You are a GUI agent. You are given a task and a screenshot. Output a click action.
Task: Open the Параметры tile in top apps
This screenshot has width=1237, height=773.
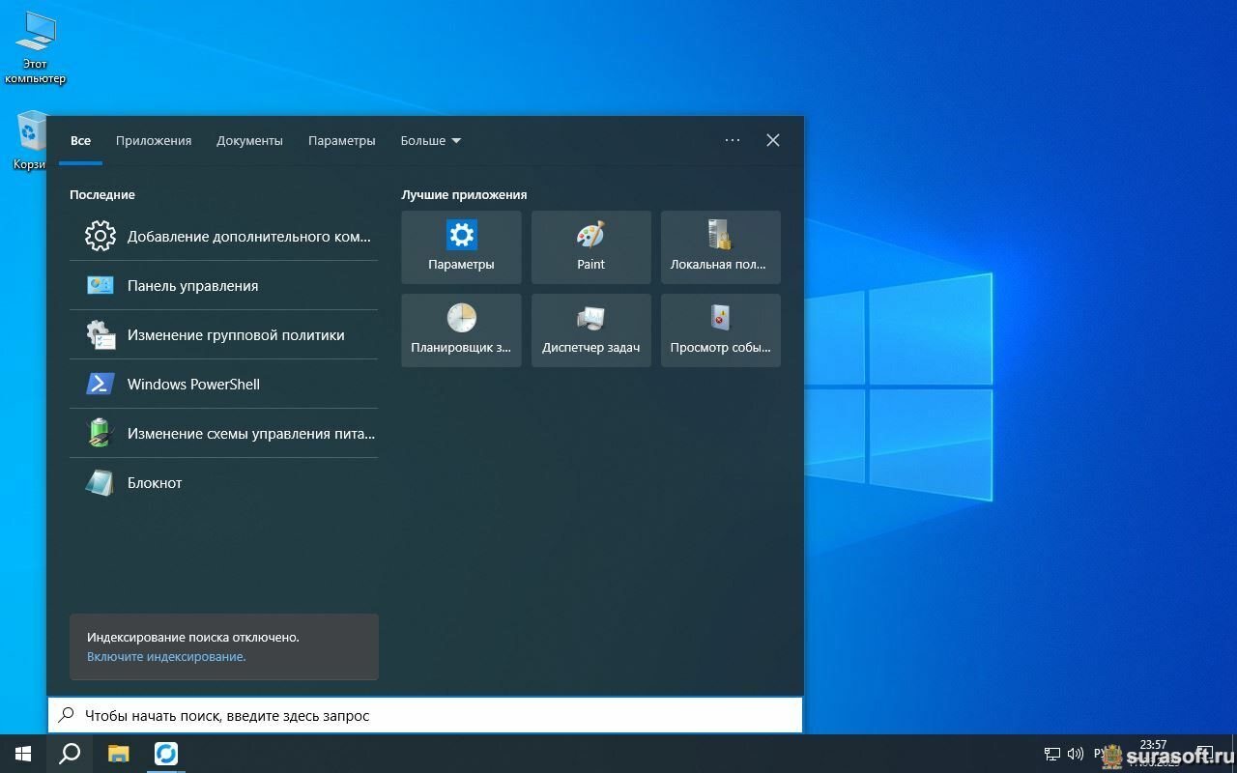pos(461,247)
